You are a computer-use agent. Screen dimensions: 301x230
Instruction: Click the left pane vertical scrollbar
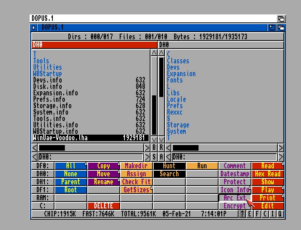(154, 96)
